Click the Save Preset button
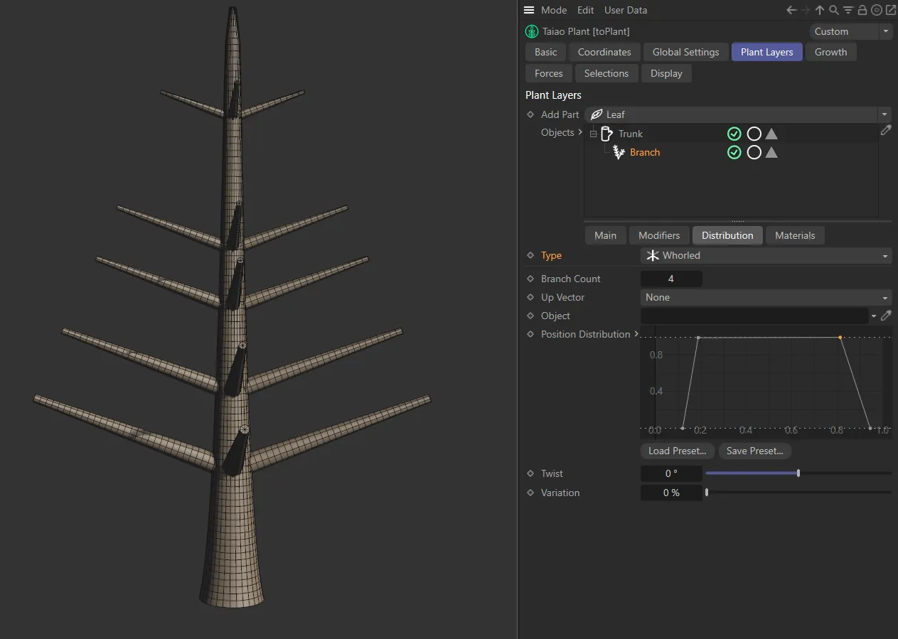 754,451
